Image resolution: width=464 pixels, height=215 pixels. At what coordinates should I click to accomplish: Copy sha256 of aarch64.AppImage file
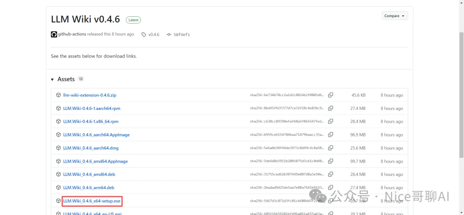click(330, 135)
